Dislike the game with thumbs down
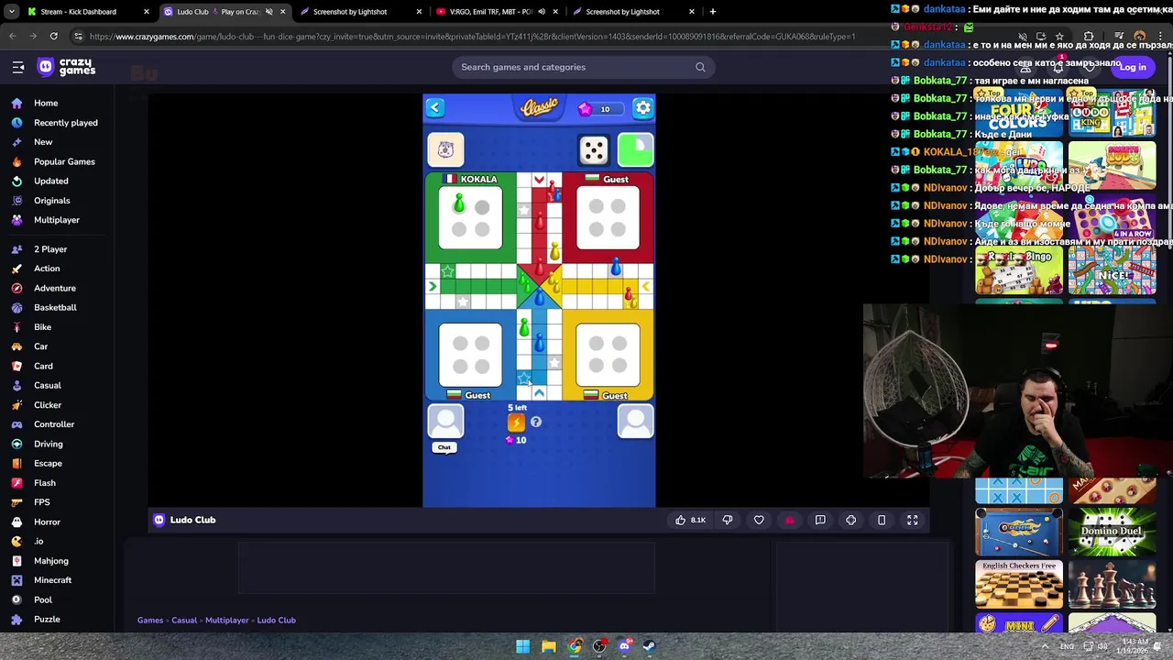The image size is (1173, 660). tap(728, 520)
